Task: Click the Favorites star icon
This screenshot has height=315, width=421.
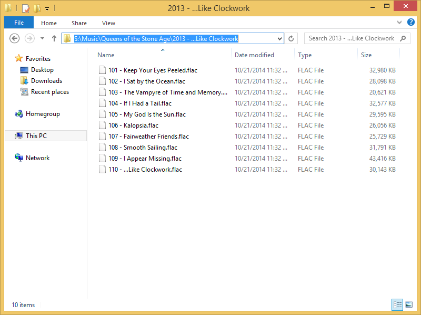Action: tap(19, 58)
